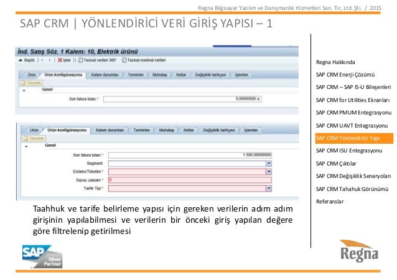
Task: Click the slide title 'SAP CRM | YÖNLENDİRİCİ VERİ GİRİŞ YAPISI – 1'
Action: pos(146,24)
